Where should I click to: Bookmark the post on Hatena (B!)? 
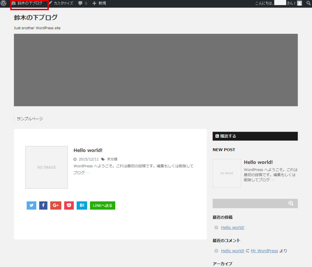82,205
